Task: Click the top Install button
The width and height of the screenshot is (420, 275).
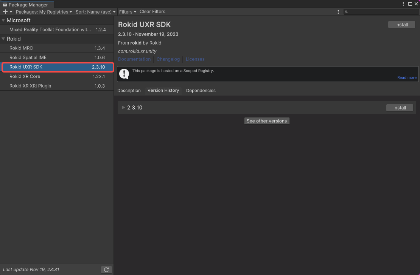Action: click(x=401, y=25)
